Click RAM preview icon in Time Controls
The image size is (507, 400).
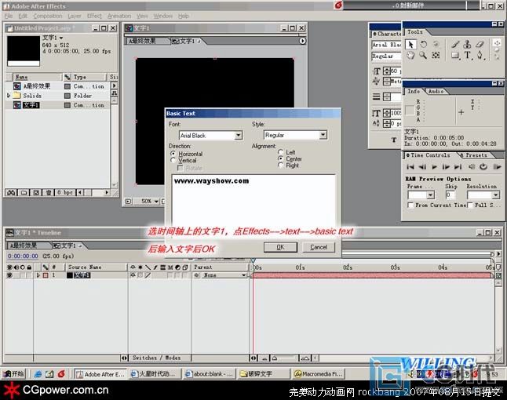[x=497, y=167]
